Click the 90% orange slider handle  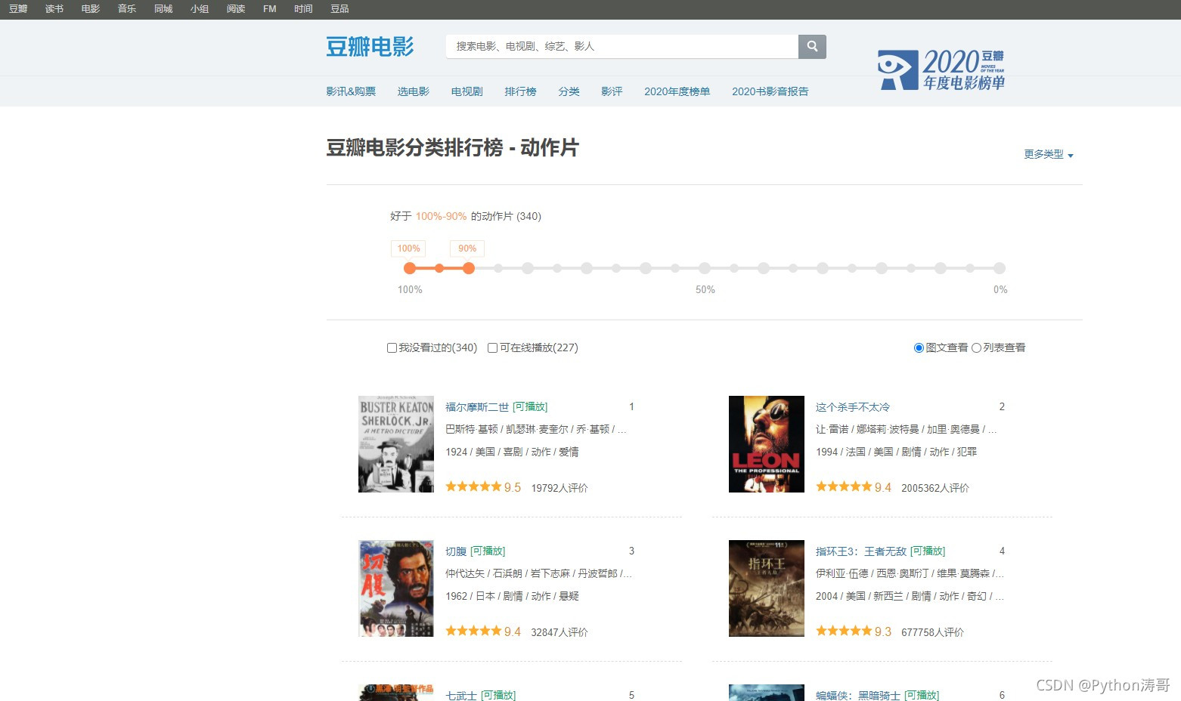pyautogui.click(x=469, y=268)
